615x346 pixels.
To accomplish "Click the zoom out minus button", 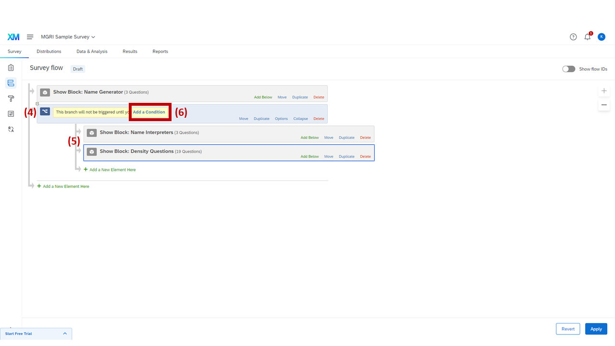I will point(604,105).
